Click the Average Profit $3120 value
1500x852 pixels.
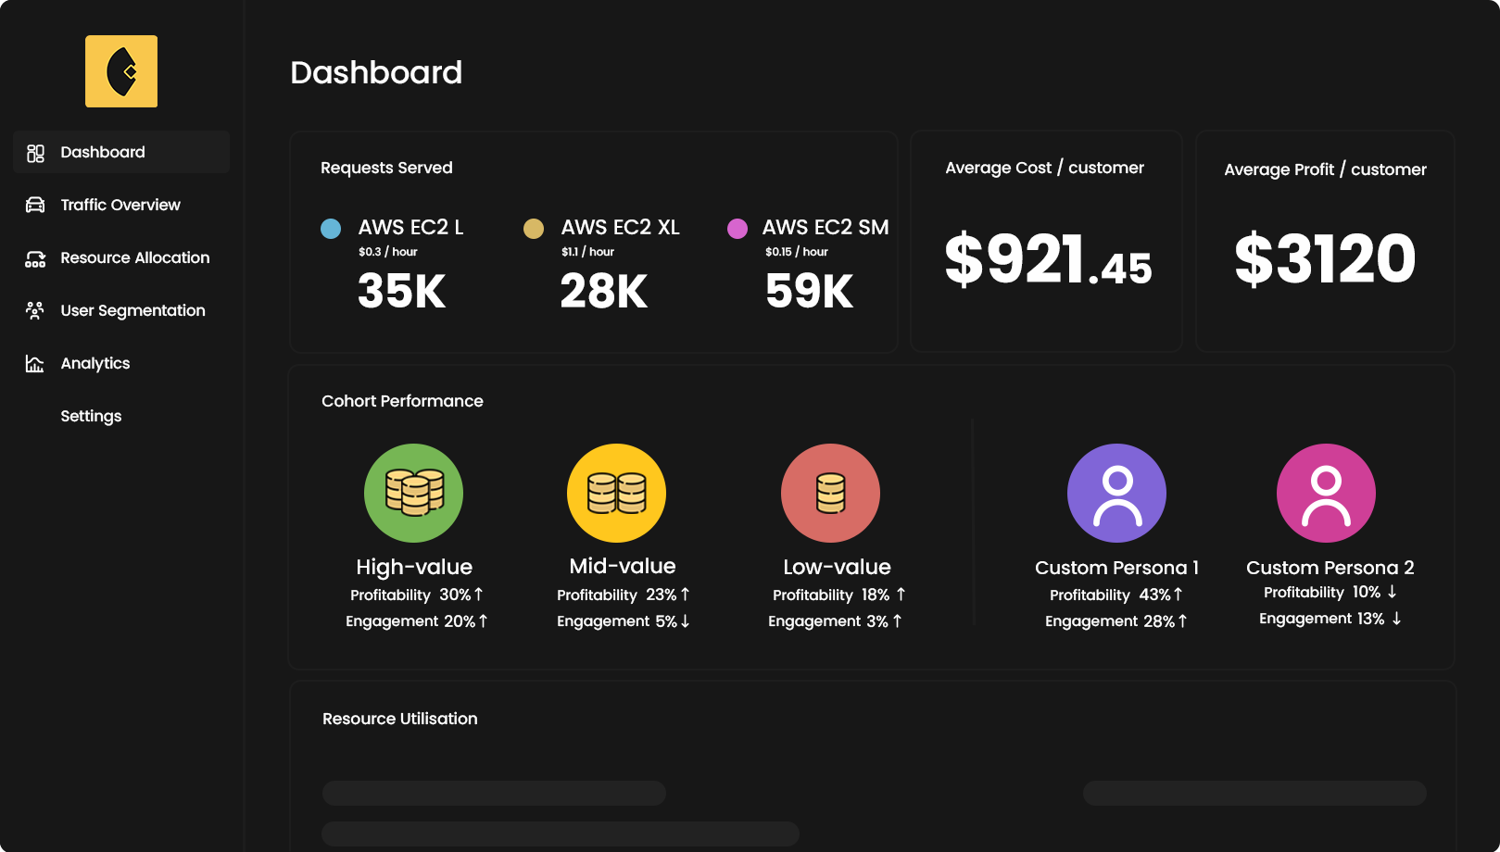(1325, 259)
